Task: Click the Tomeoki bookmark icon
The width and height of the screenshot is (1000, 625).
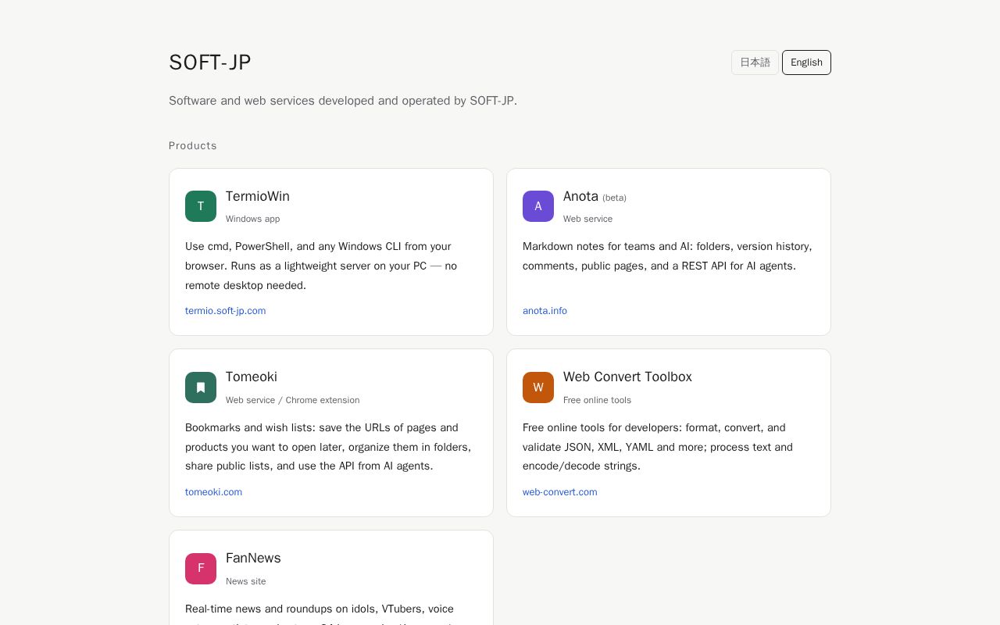Action: (x=201, y=387)
